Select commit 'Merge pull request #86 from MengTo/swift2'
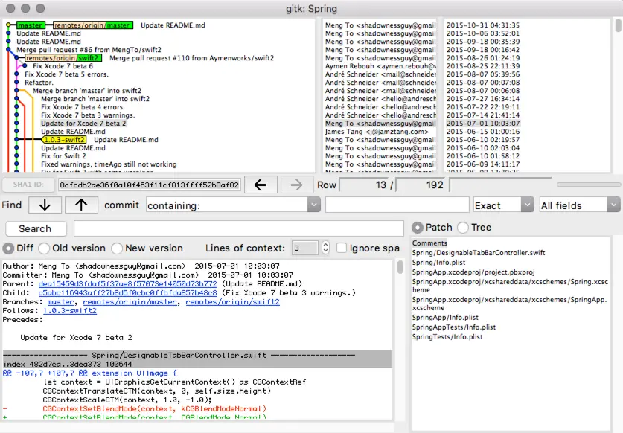The width and height of the screenshot is (623, 433). click(89, 50)
